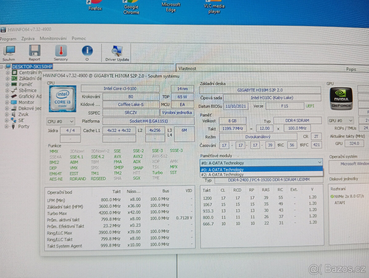Click the Paměťové moduly dropdown arrow
Image resolution: width=369 pixels, height=278 pixels.
click(320, 162)
